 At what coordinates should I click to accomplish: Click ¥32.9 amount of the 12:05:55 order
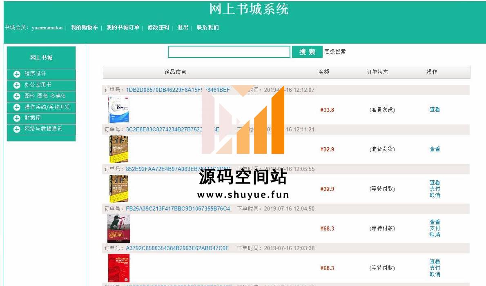pos(327,189)
